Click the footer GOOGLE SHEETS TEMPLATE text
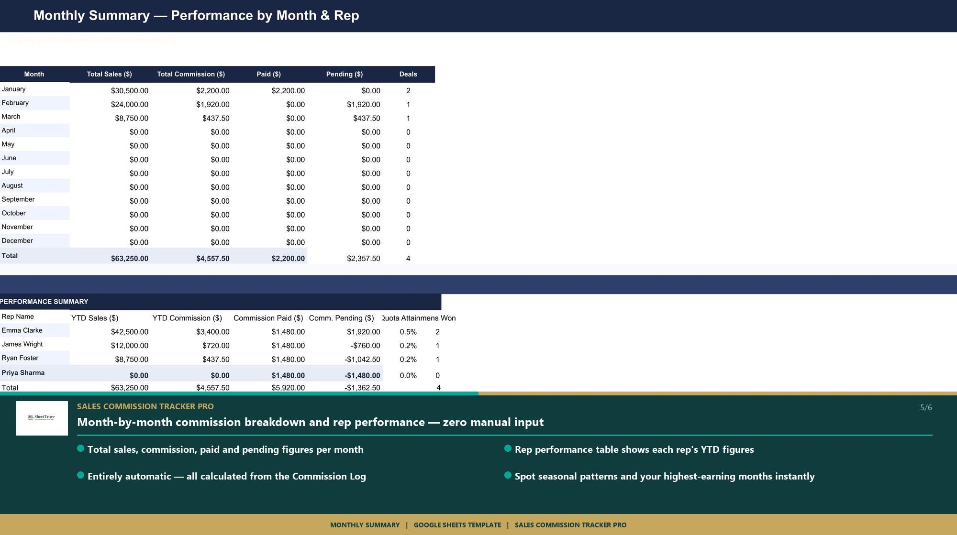Viewport: 957px width, 535px height. [457, 525]
